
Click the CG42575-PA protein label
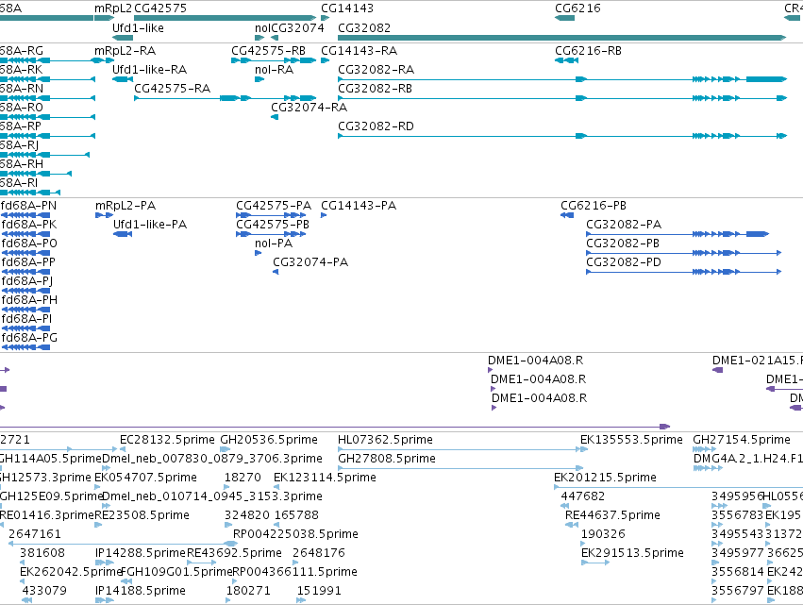pyautogui.click(x=274, y=206)
